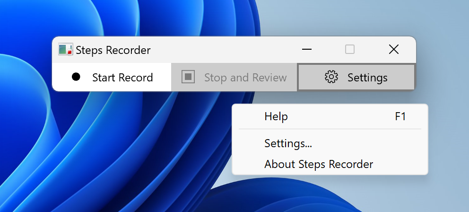469x212 pixels.
Task: Click the gear icon on Settings button
Action: coord(331,77)
